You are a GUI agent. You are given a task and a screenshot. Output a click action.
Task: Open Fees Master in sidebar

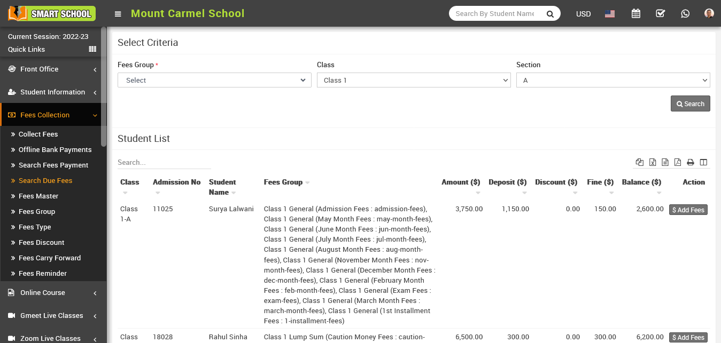tap(38, 196)
